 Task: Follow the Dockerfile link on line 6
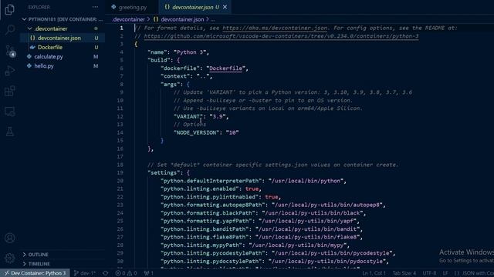(x=225, y=68)
